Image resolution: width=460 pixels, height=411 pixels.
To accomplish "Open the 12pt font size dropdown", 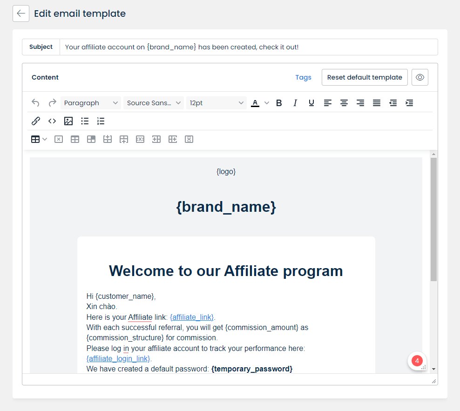I will (216, 103).
